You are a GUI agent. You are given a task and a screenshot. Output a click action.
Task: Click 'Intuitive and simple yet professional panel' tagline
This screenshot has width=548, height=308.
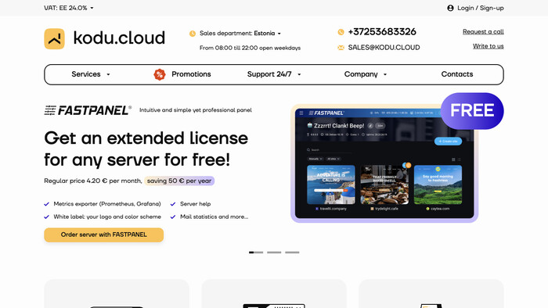196,110
